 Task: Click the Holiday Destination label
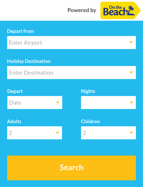pyautogui.click(x=29, y=61)
